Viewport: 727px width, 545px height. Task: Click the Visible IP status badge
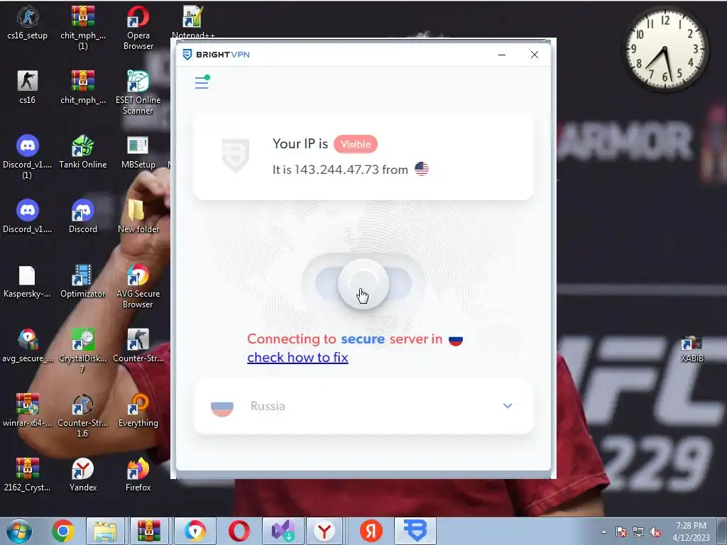point(356,144)
